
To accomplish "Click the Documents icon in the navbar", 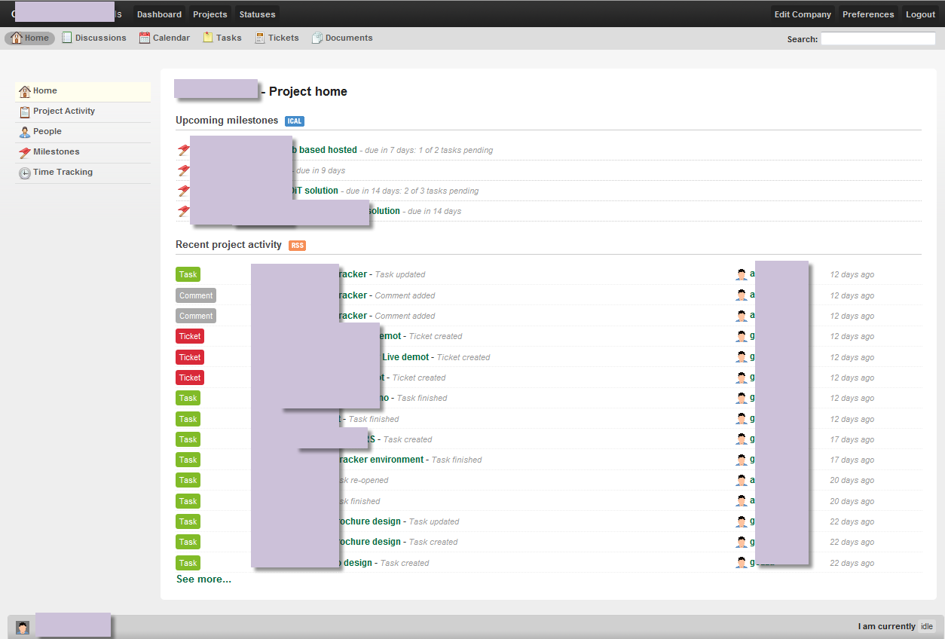I will tap(317, 38).
